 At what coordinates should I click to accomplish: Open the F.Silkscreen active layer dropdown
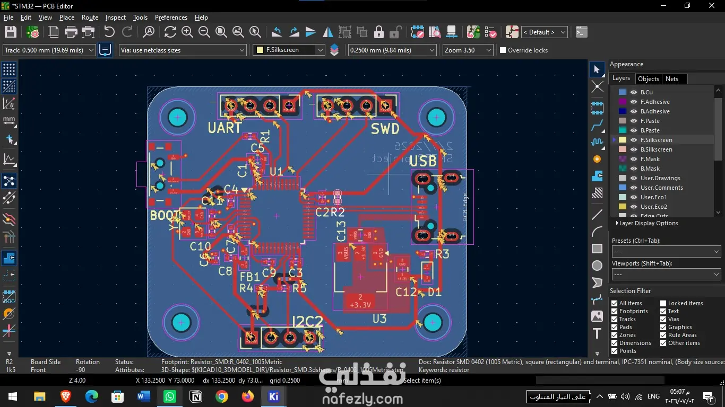point(289,50)
